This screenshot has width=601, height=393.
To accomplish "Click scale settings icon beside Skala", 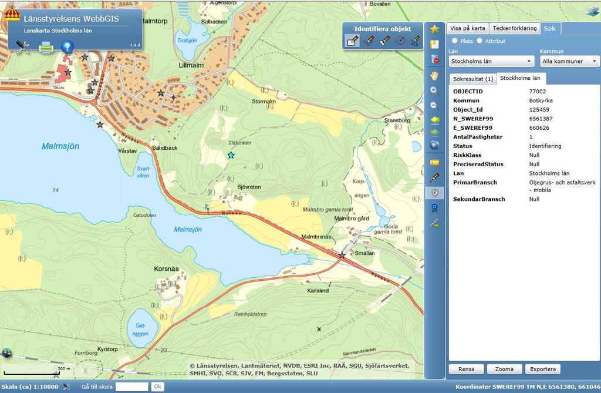I will (x=66, y=387).
